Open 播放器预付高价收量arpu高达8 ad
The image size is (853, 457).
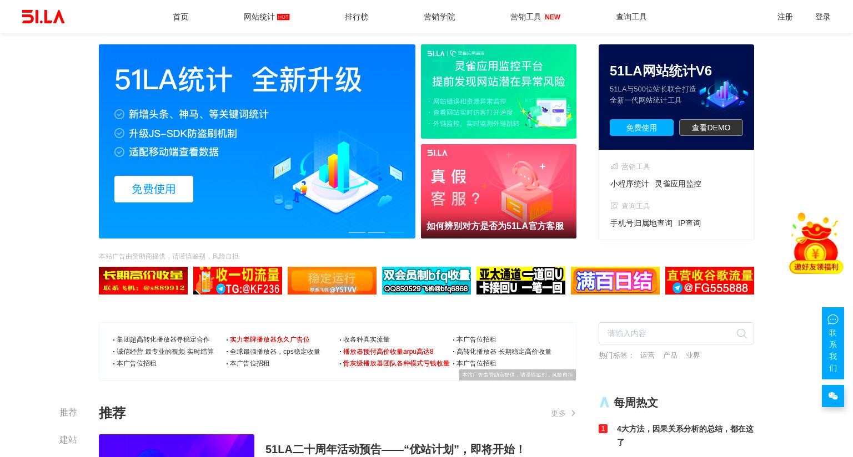tap(388, 352)
